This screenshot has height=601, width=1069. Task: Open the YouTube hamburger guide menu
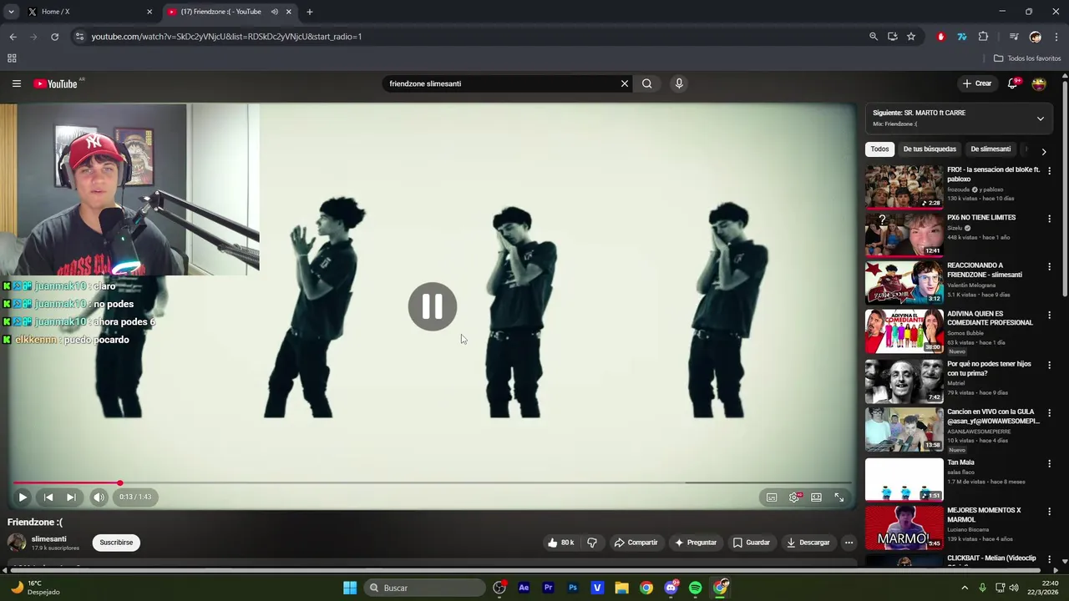click(x=16, y=83)
